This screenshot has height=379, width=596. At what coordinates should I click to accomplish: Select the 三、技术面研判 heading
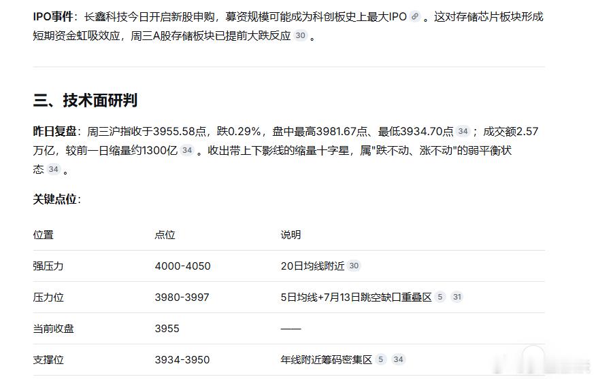(85, 101)
